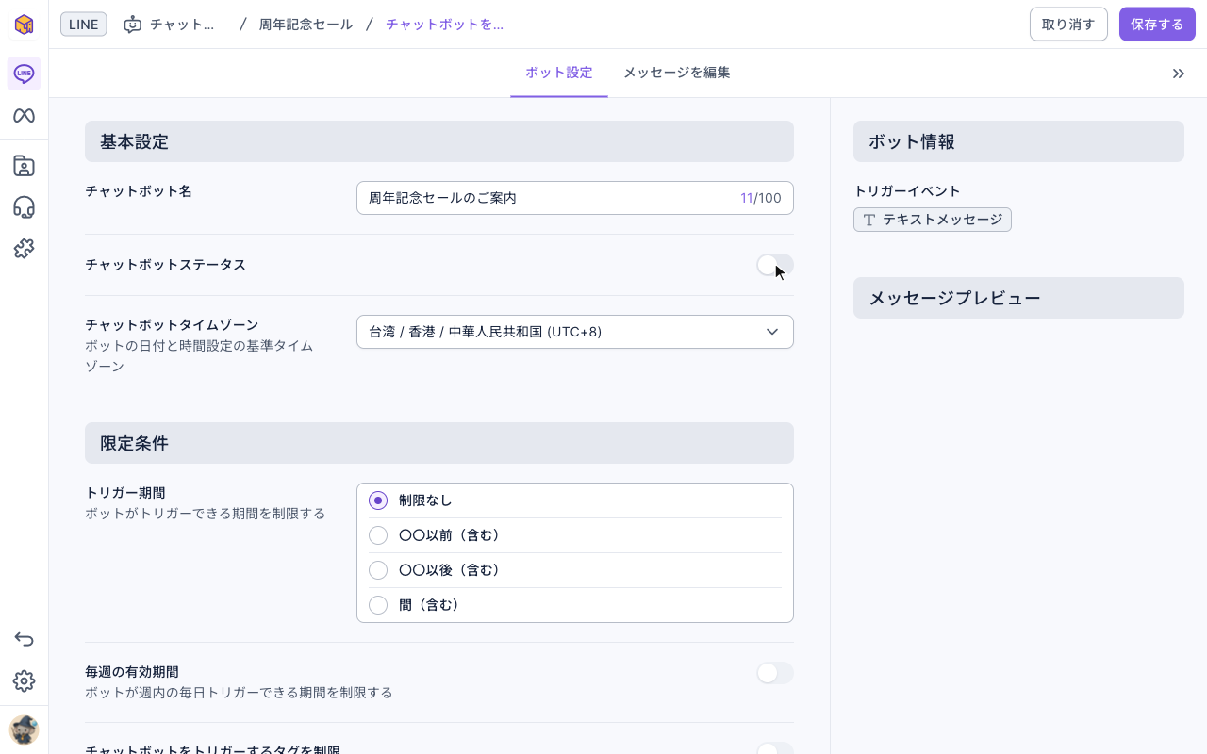This screenshot has width=1207, height=754.
Task: Click the 保存する button
Action: (1157, 25)
